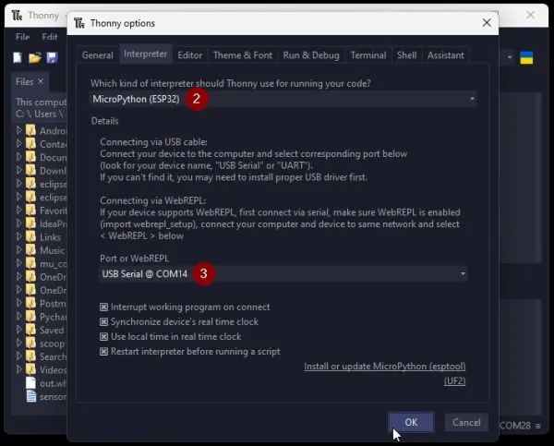This screenshot has width=554, height=446.
Task: Uncheck Synchronize device's real time clock
Action: 103,322
